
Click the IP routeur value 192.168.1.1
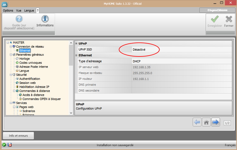click(x=141, y=79)
